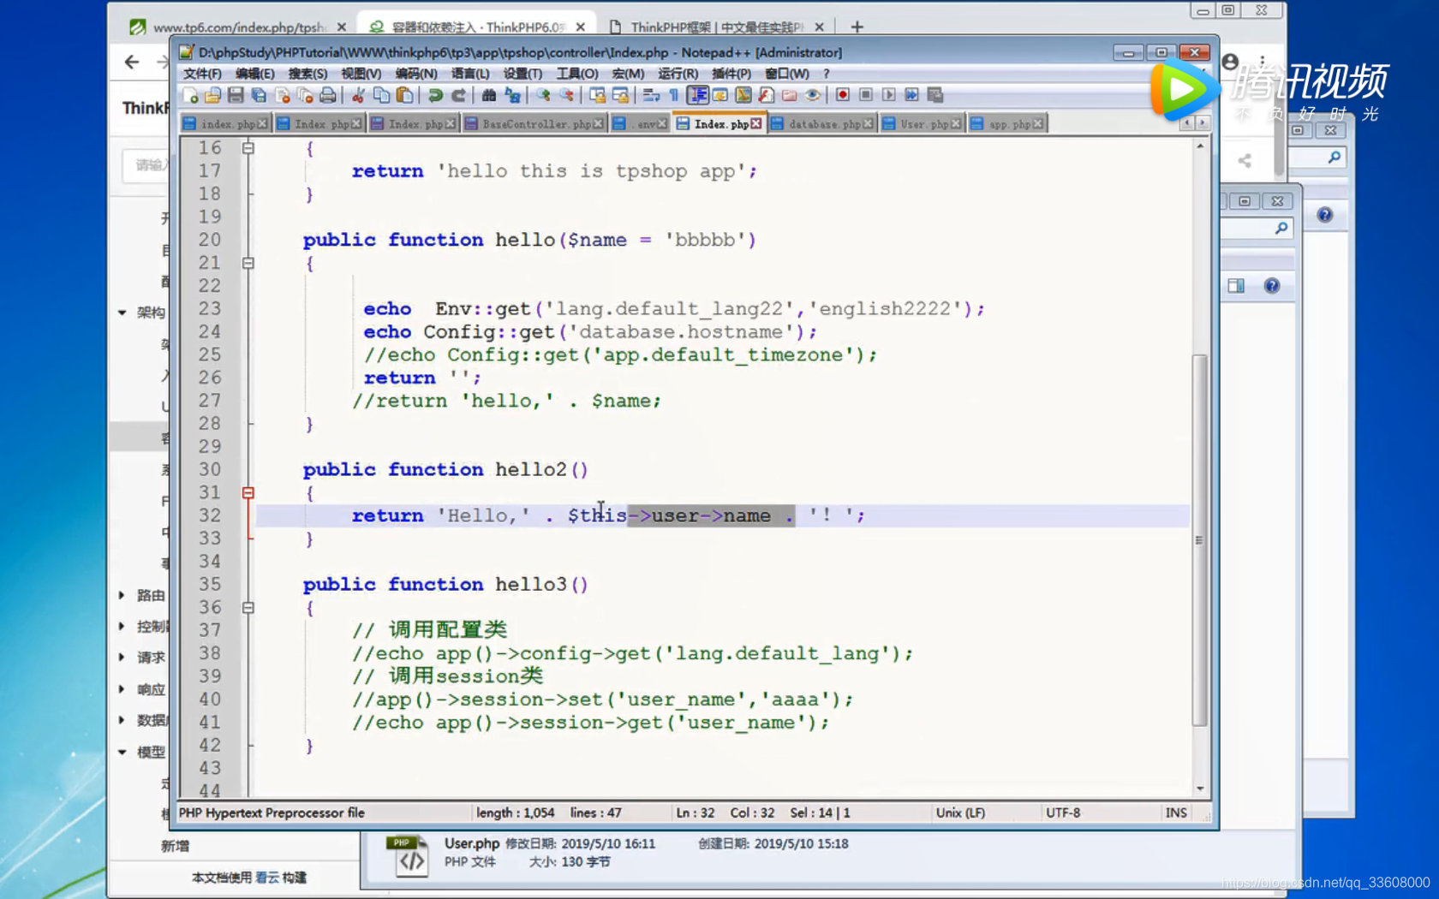The image size is (1439, 899).
Task: Open the 文件(F) menu
Action: tap(202, 74)
